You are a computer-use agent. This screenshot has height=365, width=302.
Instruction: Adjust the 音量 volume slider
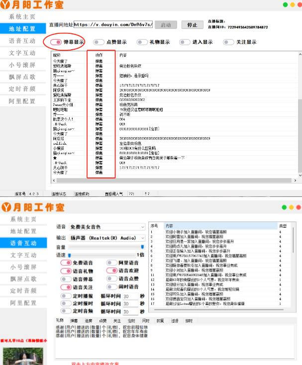tap(106, 247)
